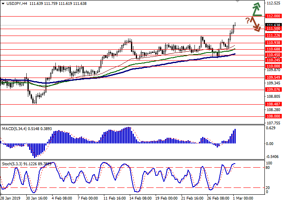This screenshot has width=283, height=202.
Task: Click the green upward arrow forecast icon
Action: (257, 9)
